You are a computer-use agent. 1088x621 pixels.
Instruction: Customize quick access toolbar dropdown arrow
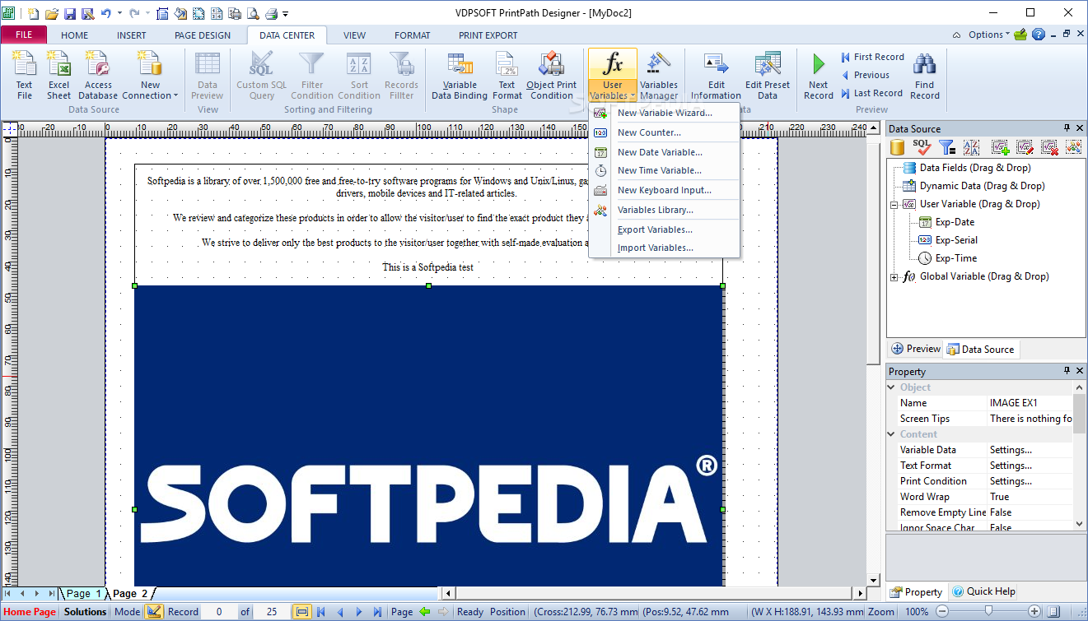[285, 14]
